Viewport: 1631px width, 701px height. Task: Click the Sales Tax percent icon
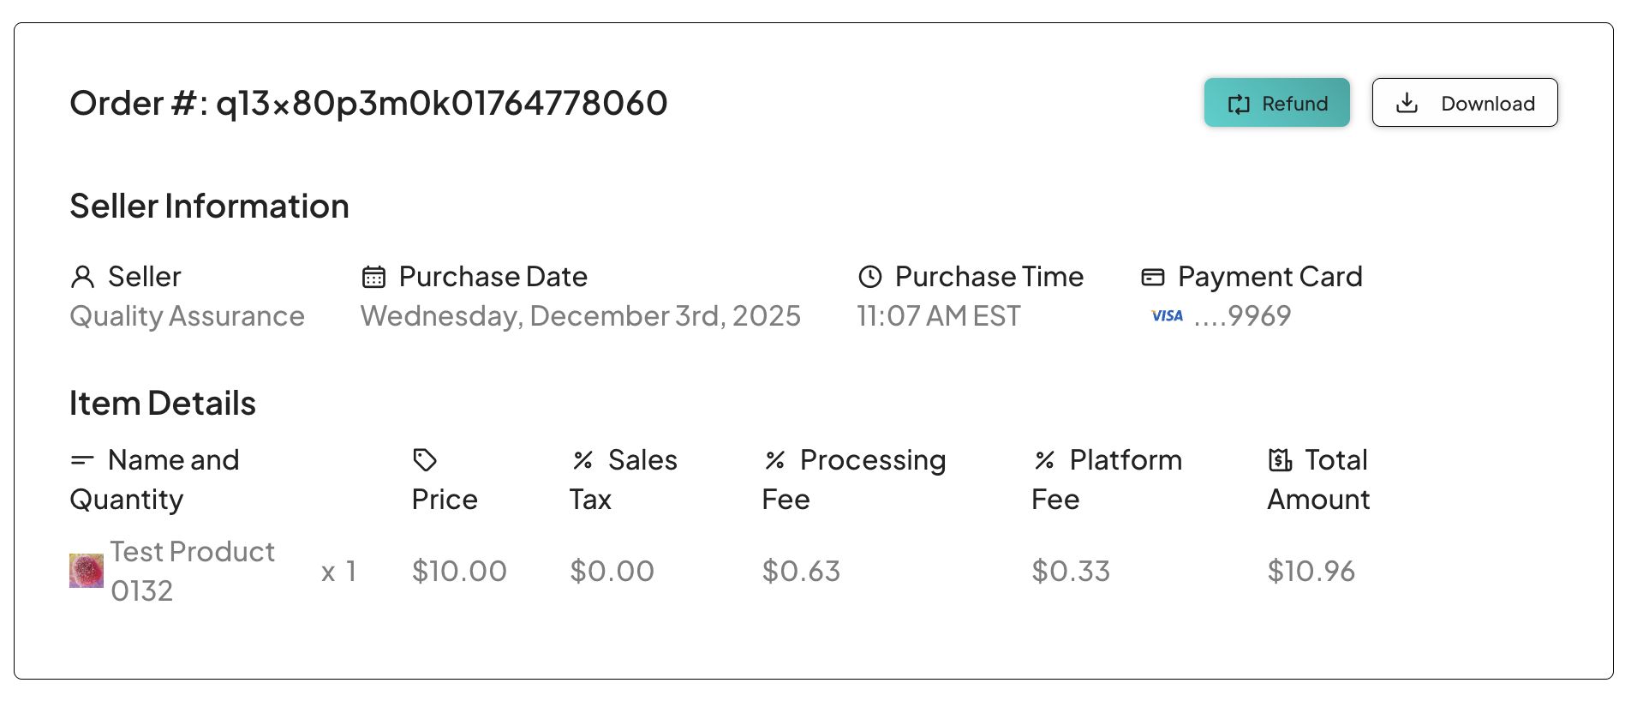[583, 460]
